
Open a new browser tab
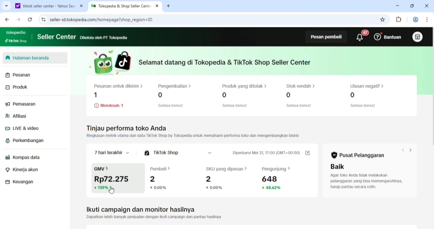pos(168,6)
